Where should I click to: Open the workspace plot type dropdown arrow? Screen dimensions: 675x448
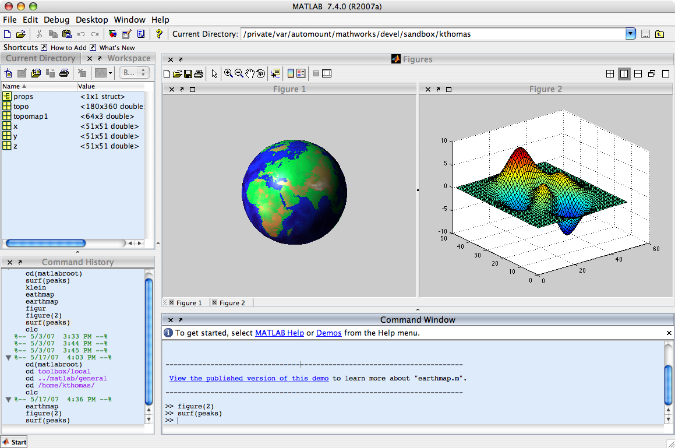(111, 73)
